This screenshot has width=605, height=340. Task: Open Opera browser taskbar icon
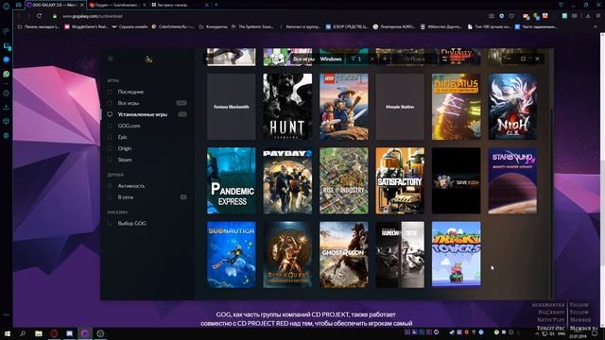[x=54, y=333]
